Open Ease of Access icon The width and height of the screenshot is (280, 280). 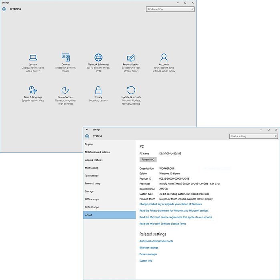click(66, 90)
